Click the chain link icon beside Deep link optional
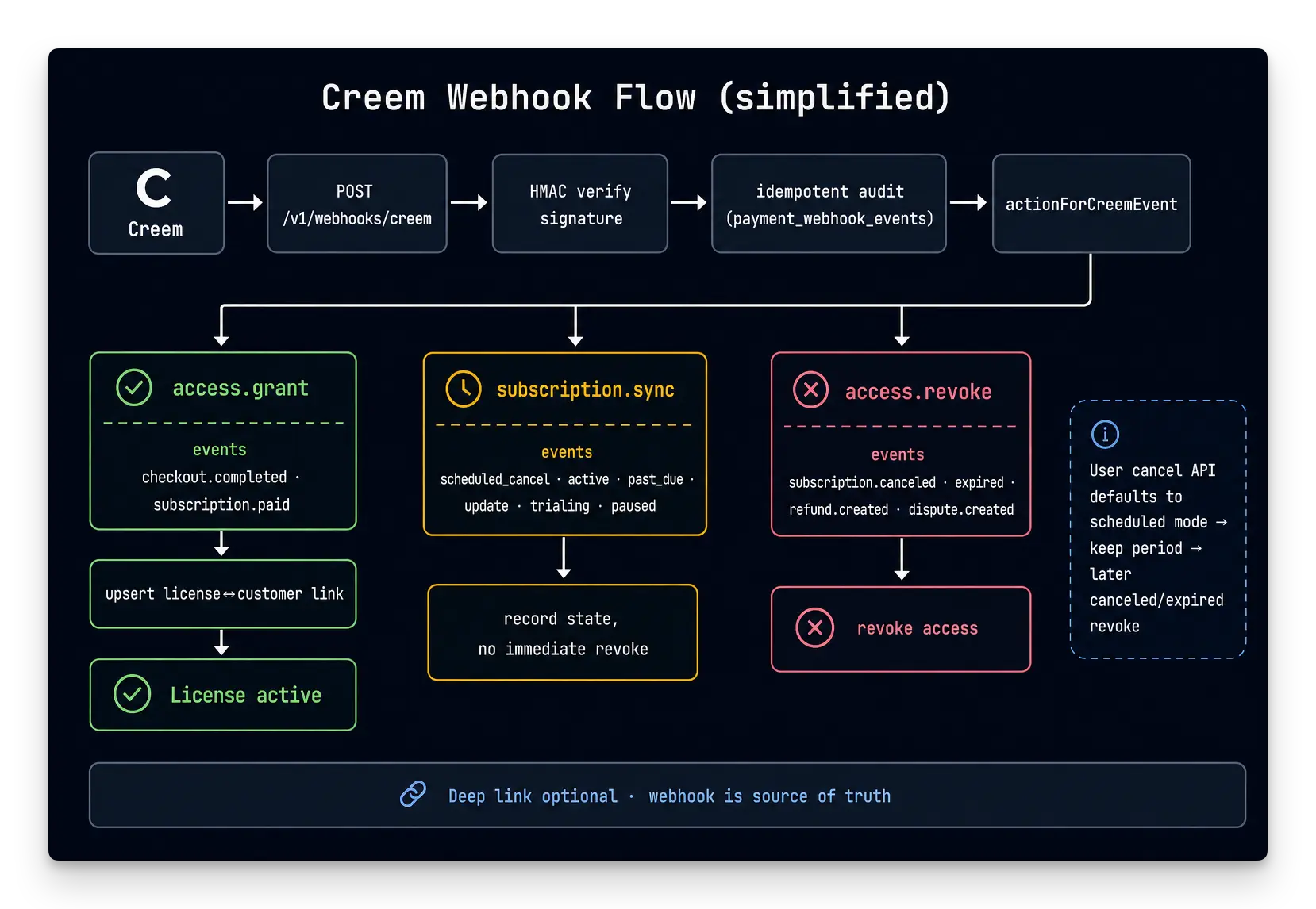This screenshot has width=1316, height=909. coord(413,794)
